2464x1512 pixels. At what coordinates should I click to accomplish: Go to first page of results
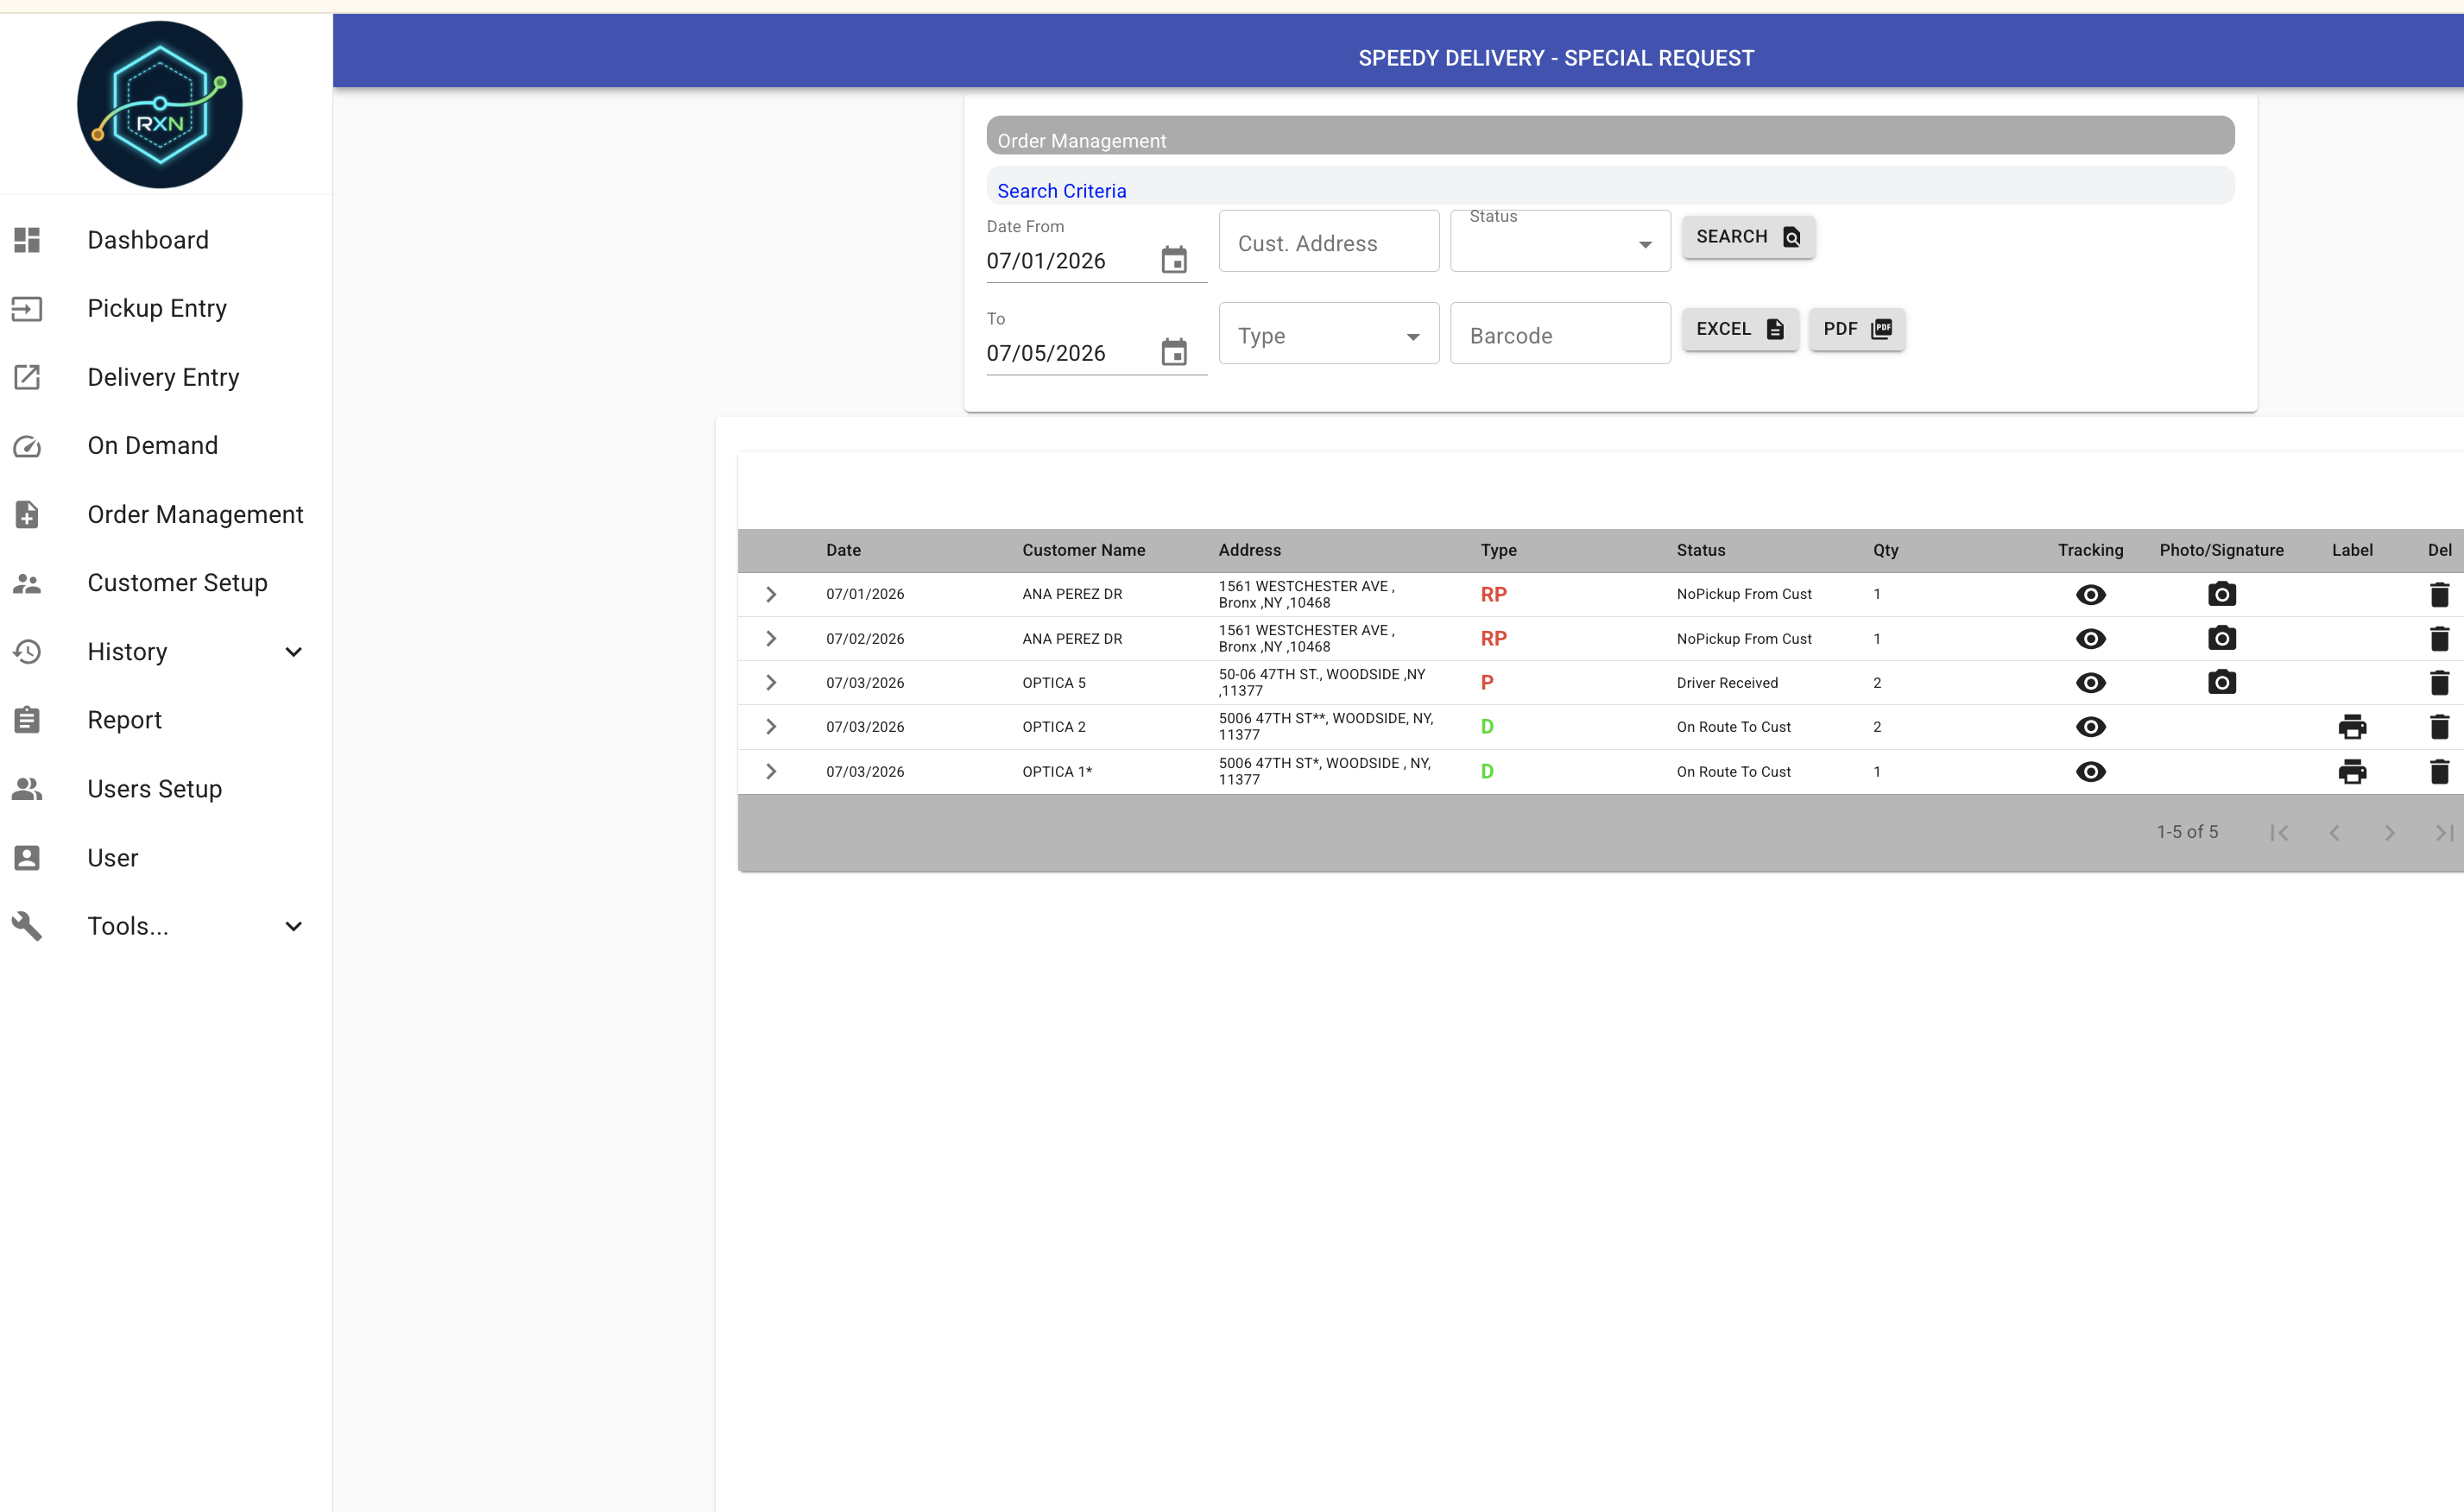click(2279, 833)
